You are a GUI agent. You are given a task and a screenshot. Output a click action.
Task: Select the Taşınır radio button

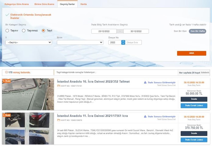pos(8,30)
